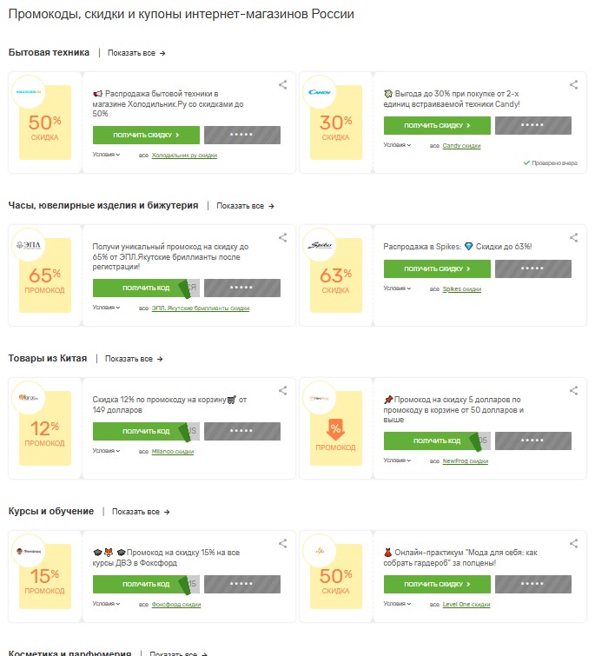Get discount for Candy built-in appliances
The image size is (595, 656).
437,126
